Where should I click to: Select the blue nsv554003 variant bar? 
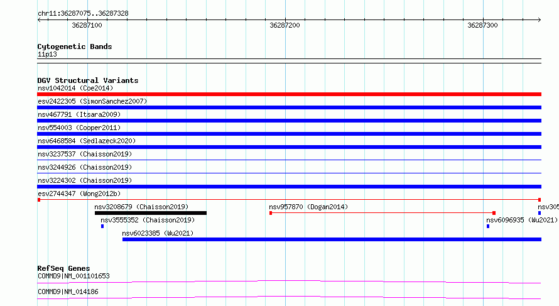coord(289,134)
